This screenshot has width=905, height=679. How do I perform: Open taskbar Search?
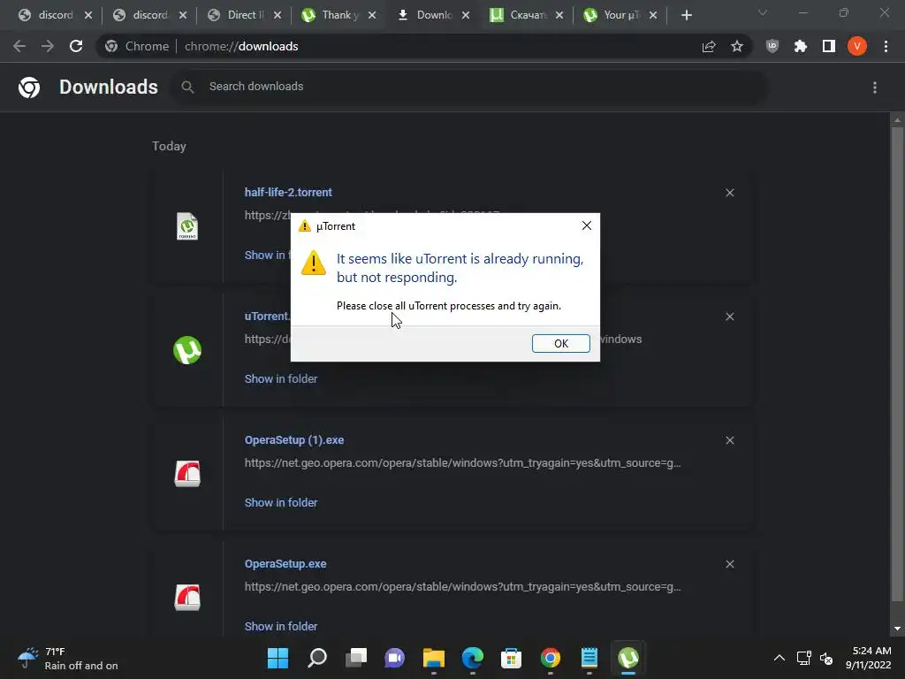coord(317,658)
